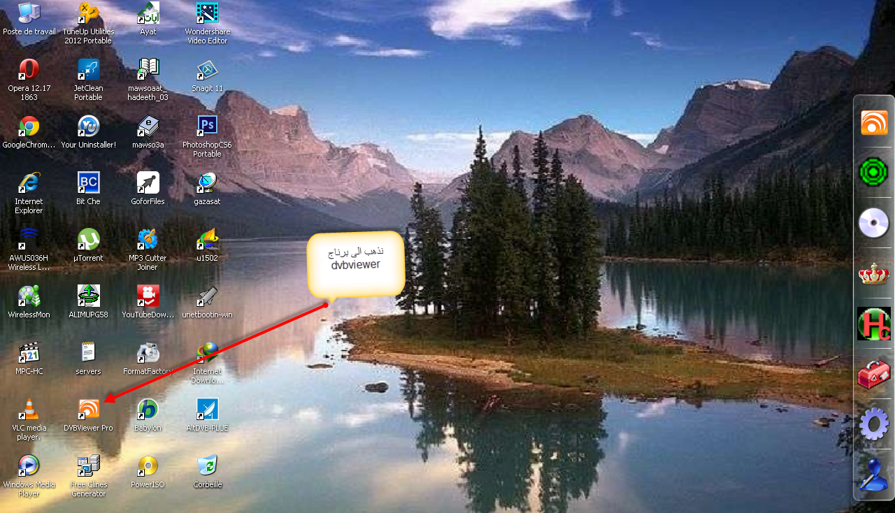Select the PhotoshopCS6 Portable shortcut
This screenshot has height=513, width=895.
point(207,127)
